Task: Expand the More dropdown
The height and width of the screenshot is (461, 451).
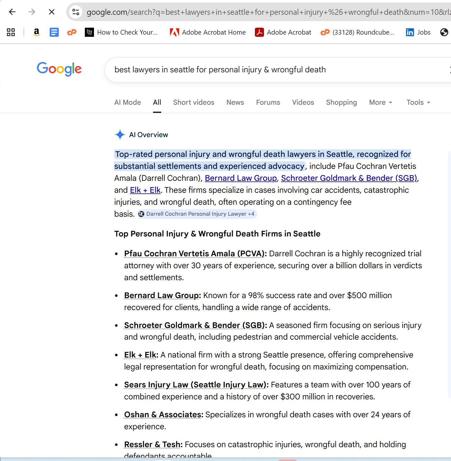Action: [x=381, y=102]
